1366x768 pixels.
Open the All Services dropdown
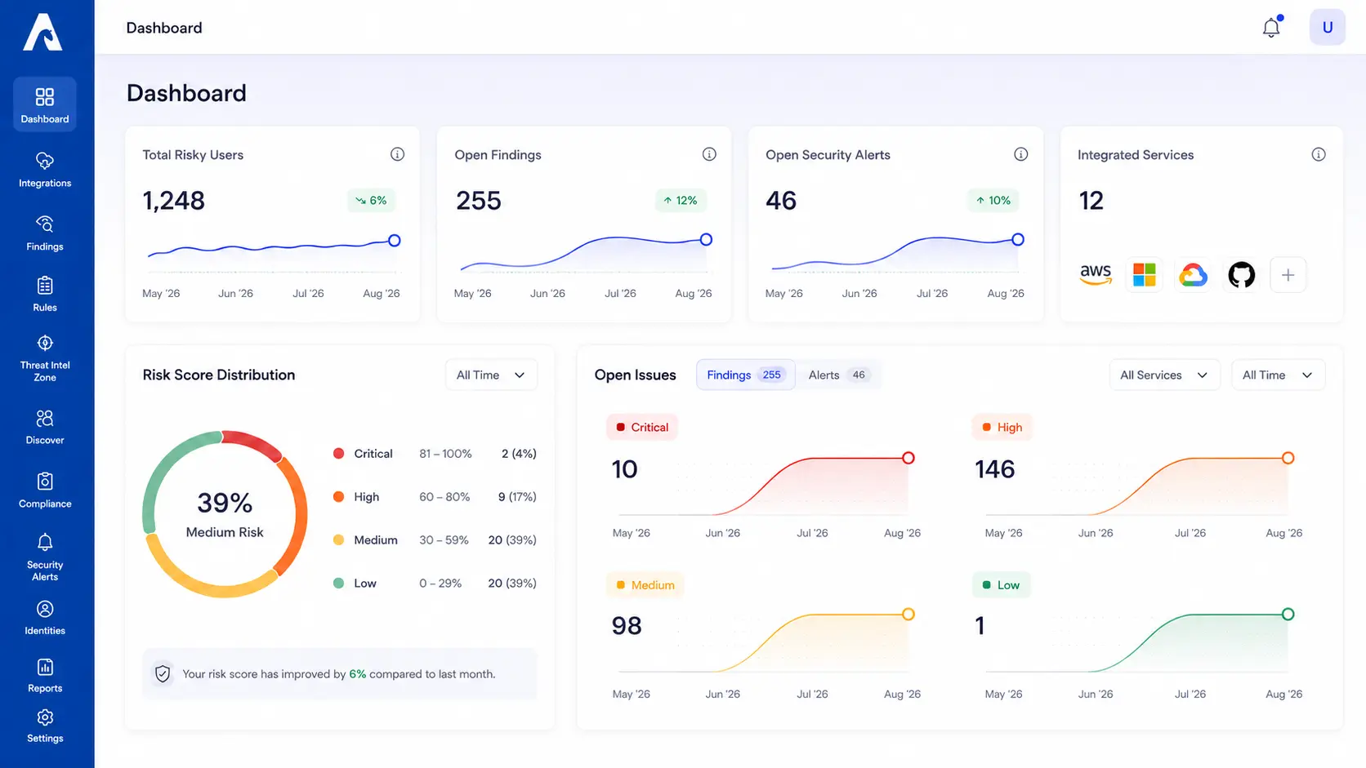pyautogui.click(x=1164, y=375)
